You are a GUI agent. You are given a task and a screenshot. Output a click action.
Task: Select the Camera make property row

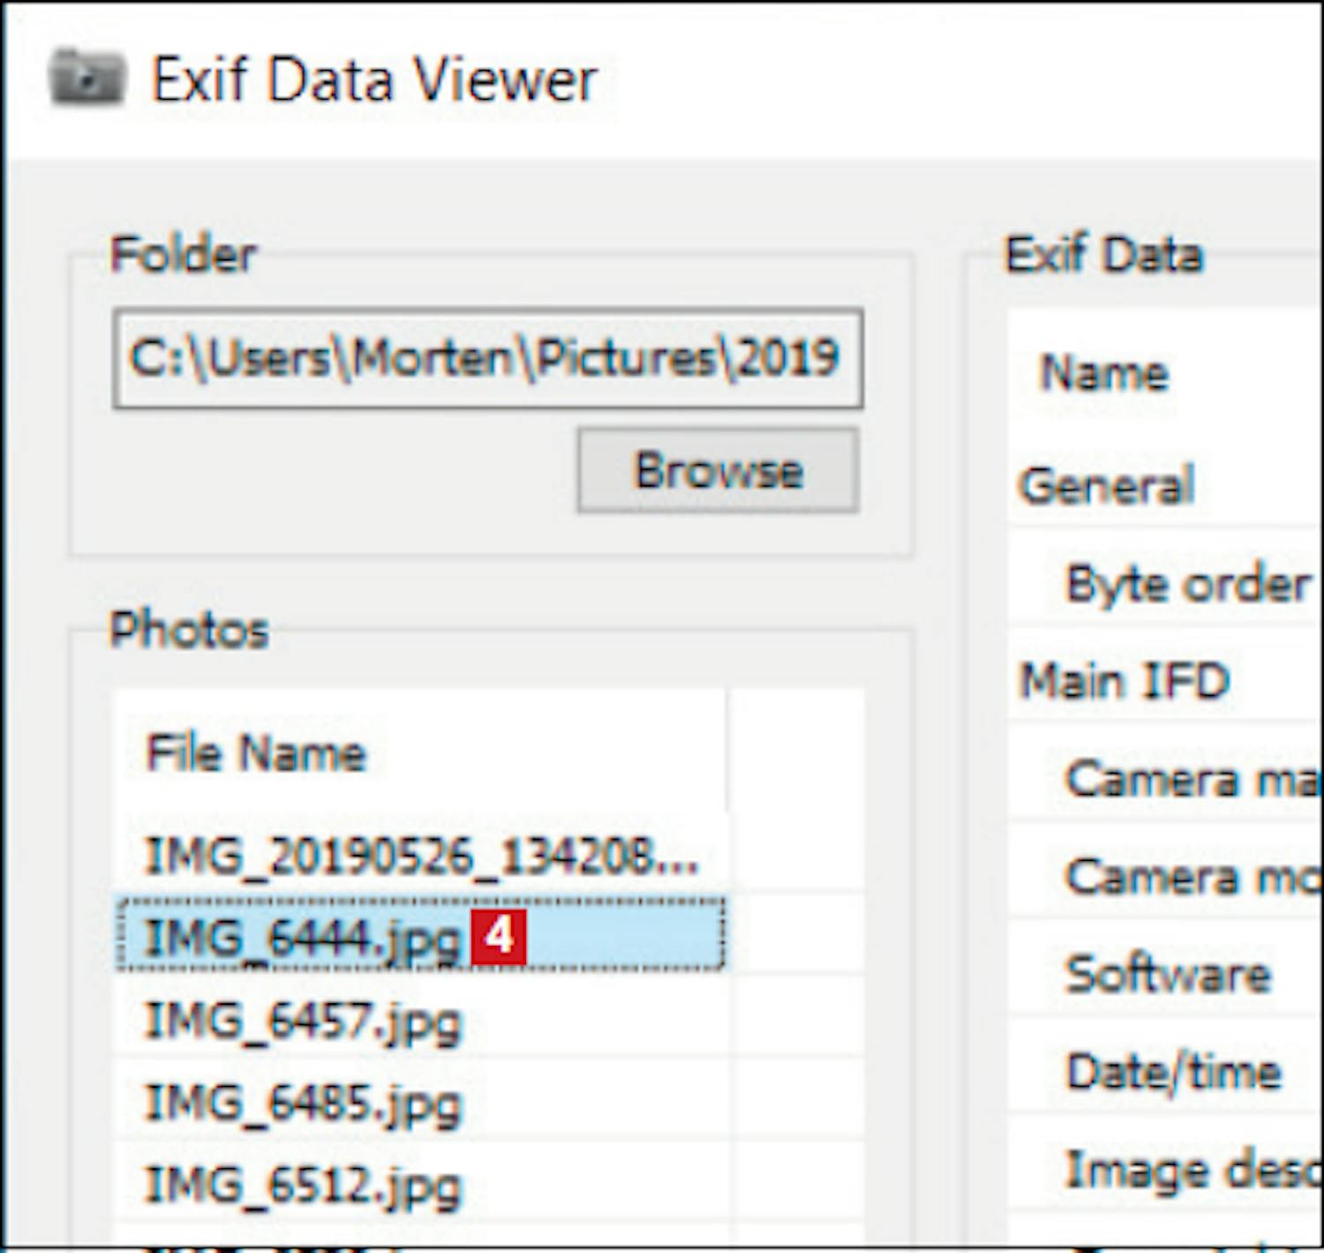click(x=1192, y=780)
